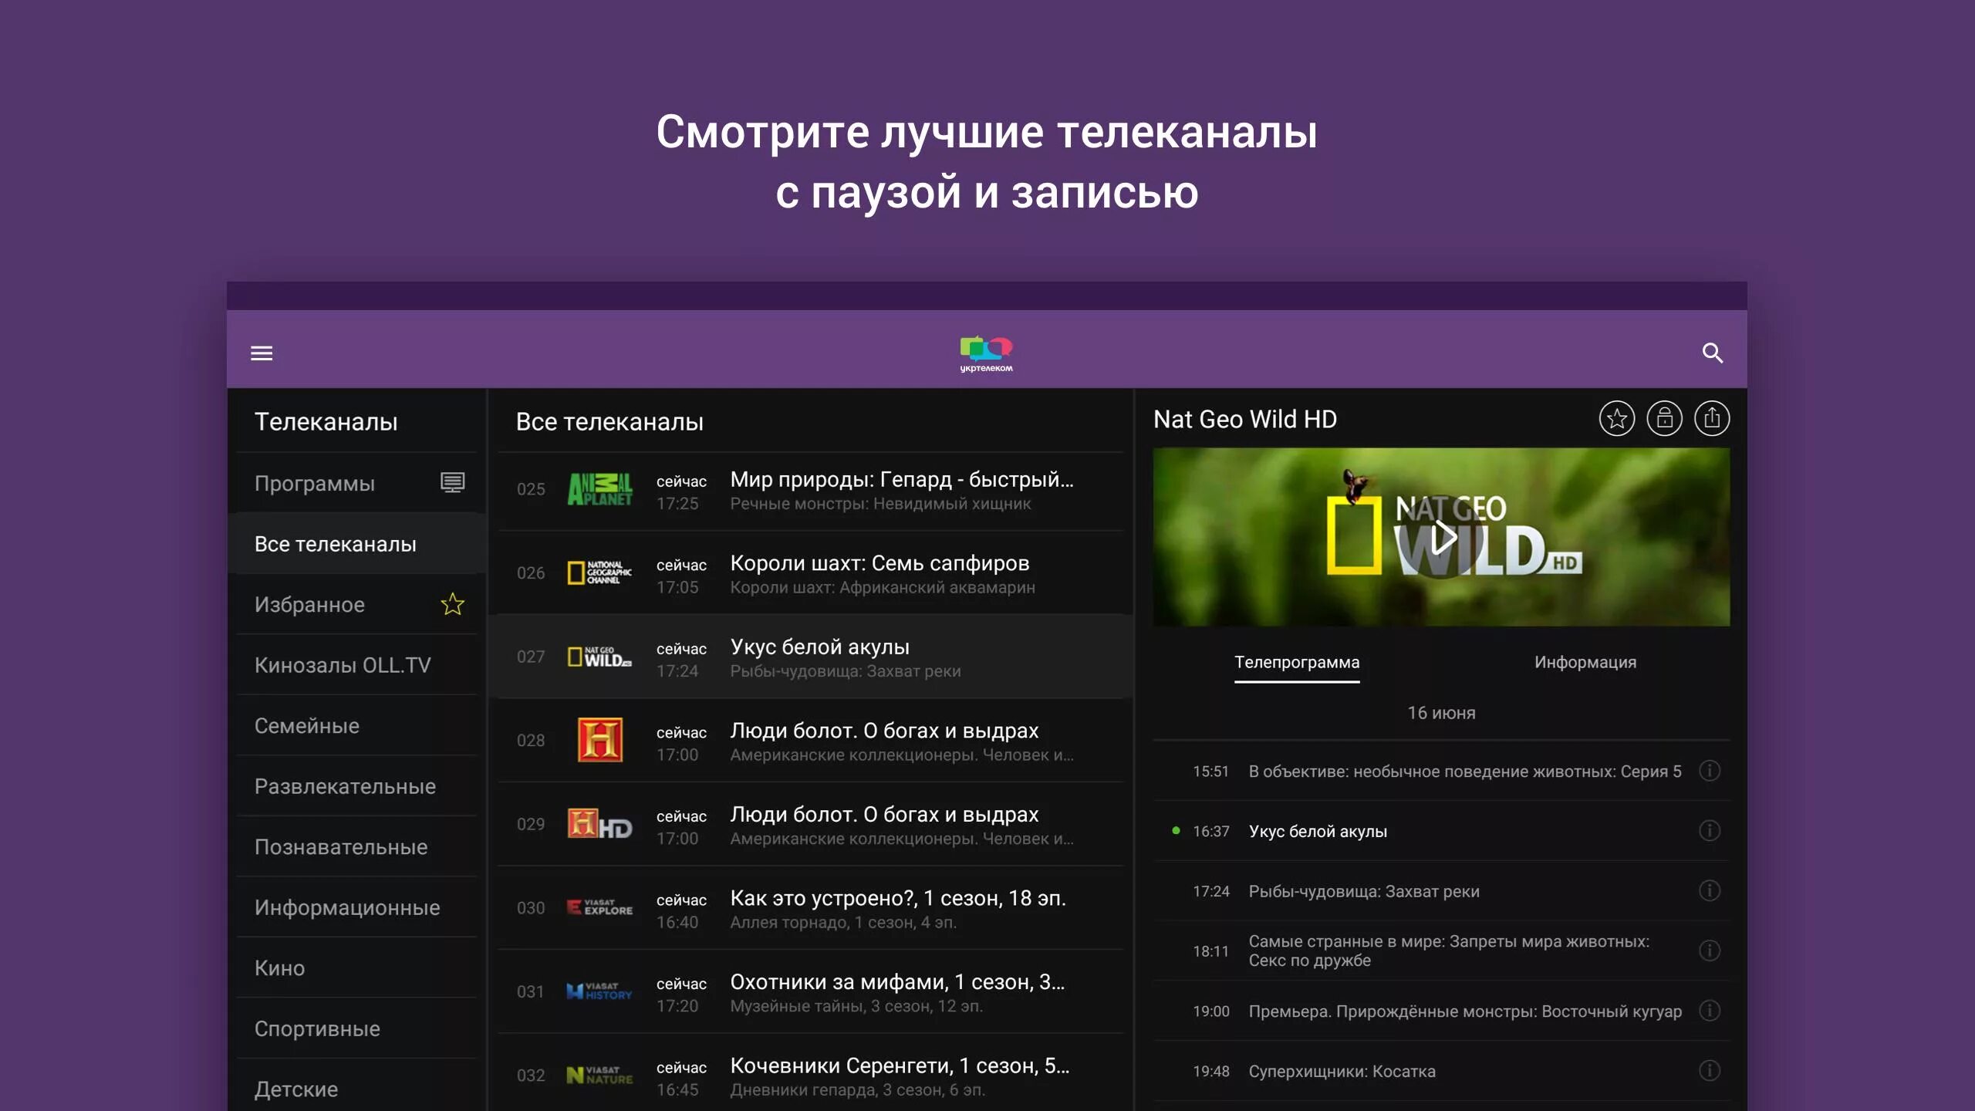Click the Программы list icon
Viewport: 1975px width, 1111px height.
452,483
